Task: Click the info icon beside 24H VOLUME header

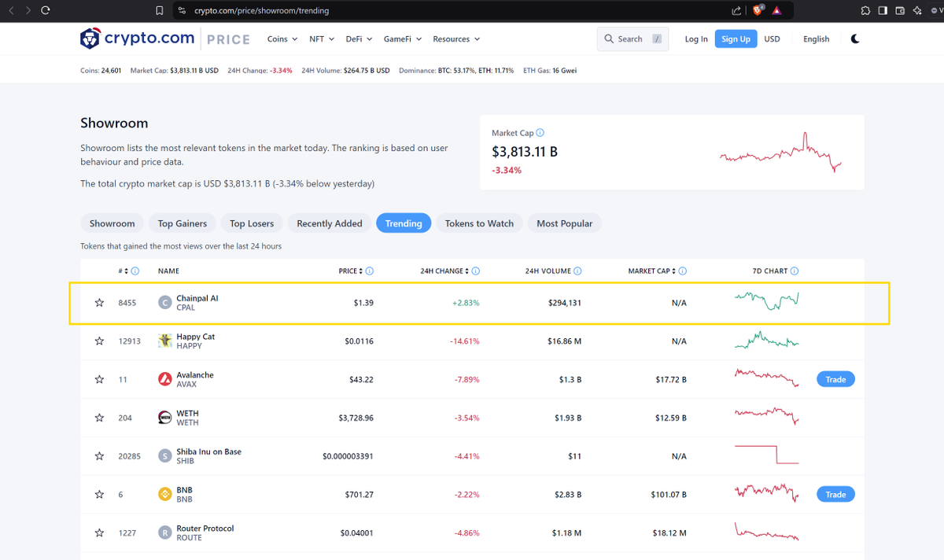Action: [x=577, y=271]
